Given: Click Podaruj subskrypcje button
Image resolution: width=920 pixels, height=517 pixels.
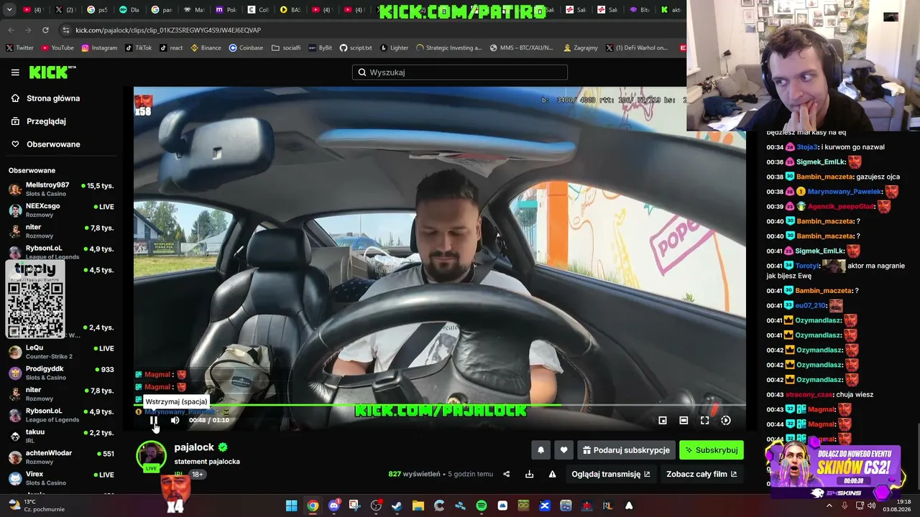Looking at the screenshot, I should (x=626, y=450).
